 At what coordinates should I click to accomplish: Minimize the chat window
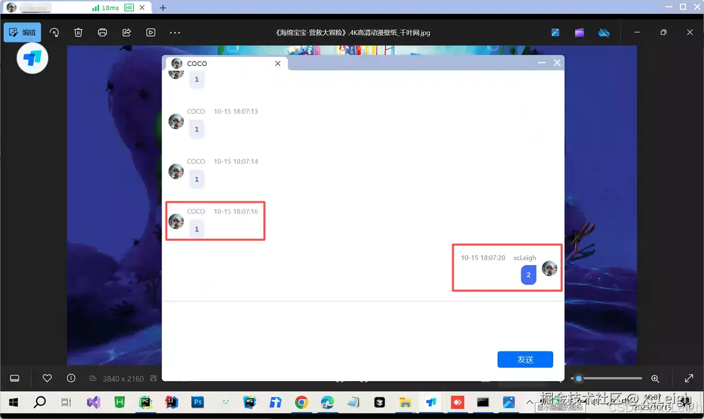(x=542, y=63)
